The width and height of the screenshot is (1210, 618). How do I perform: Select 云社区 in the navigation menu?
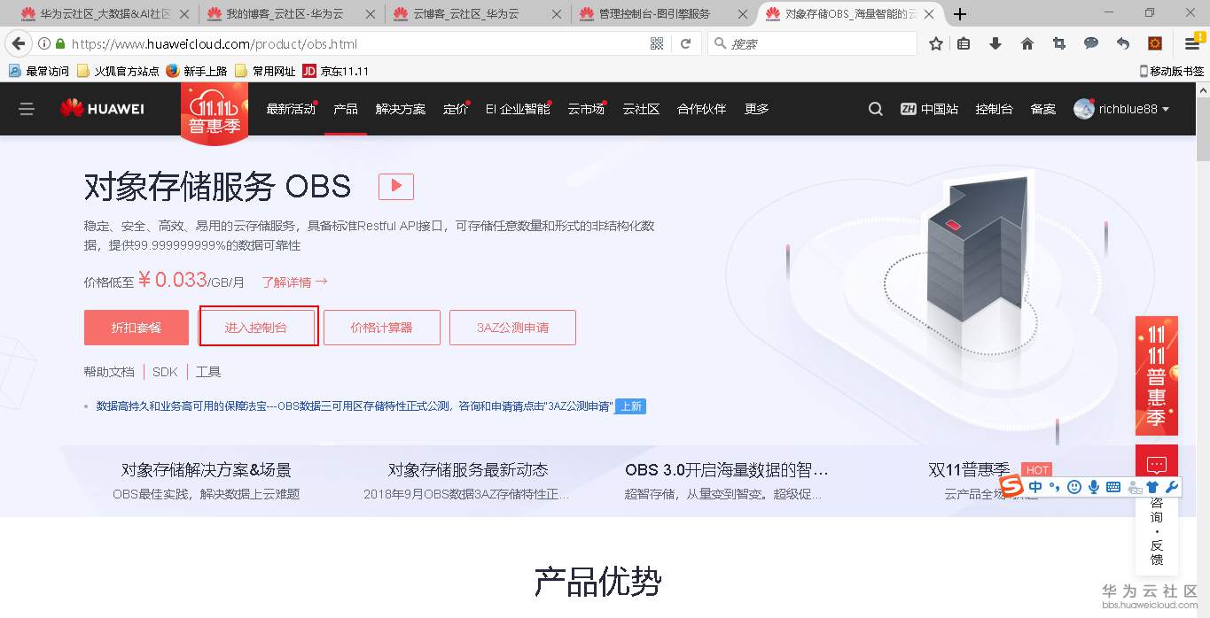coord(640,108)
